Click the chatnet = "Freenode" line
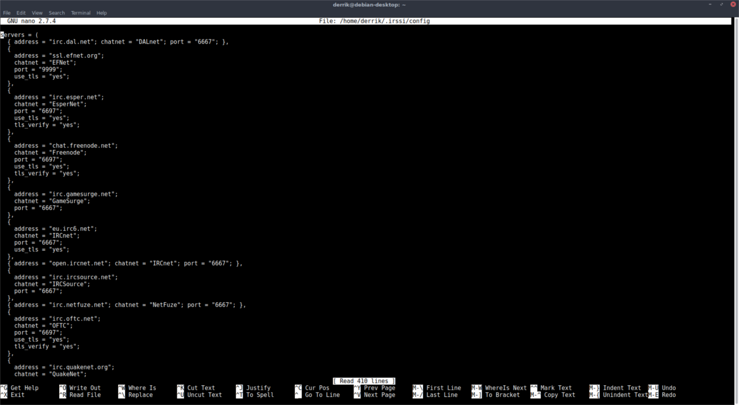 50,153
